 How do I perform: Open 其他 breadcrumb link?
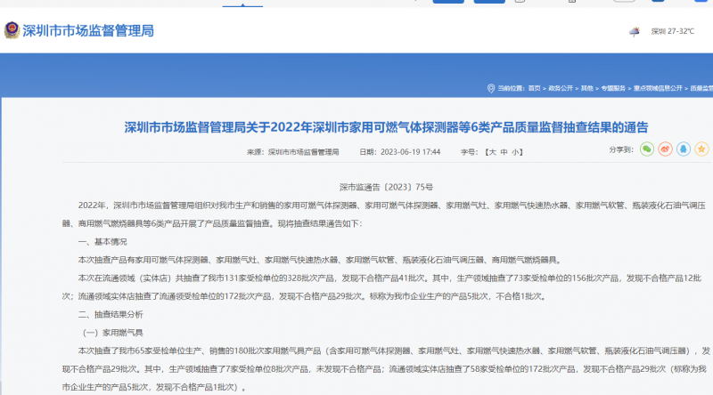coord(586,89)
